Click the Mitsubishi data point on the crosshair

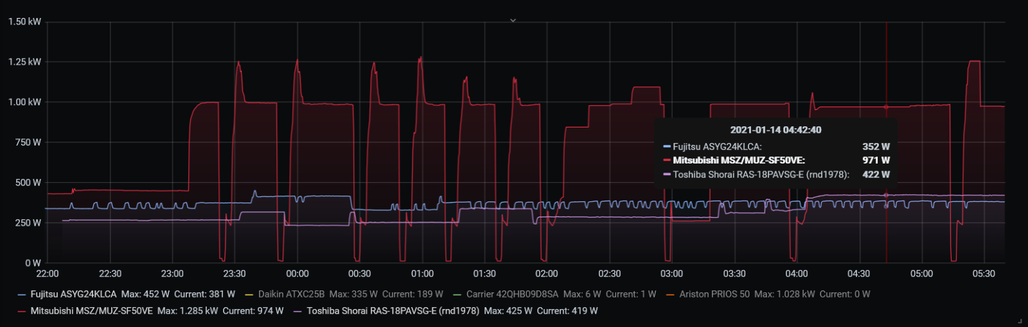point(887,107)
